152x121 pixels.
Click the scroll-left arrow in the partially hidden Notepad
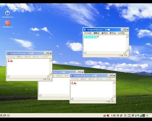(x=40, y=95)
